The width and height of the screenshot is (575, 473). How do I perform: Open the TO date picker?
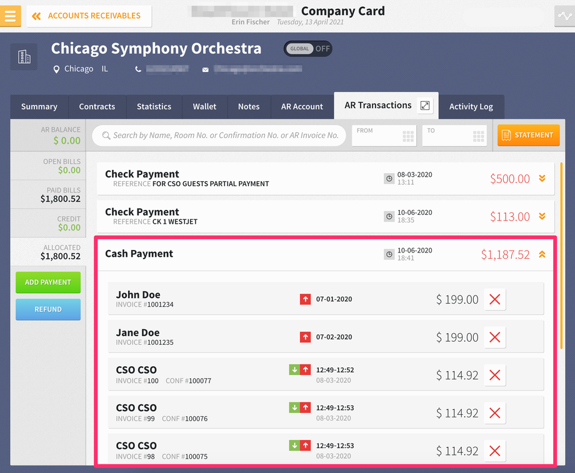(x=454, y=136)
